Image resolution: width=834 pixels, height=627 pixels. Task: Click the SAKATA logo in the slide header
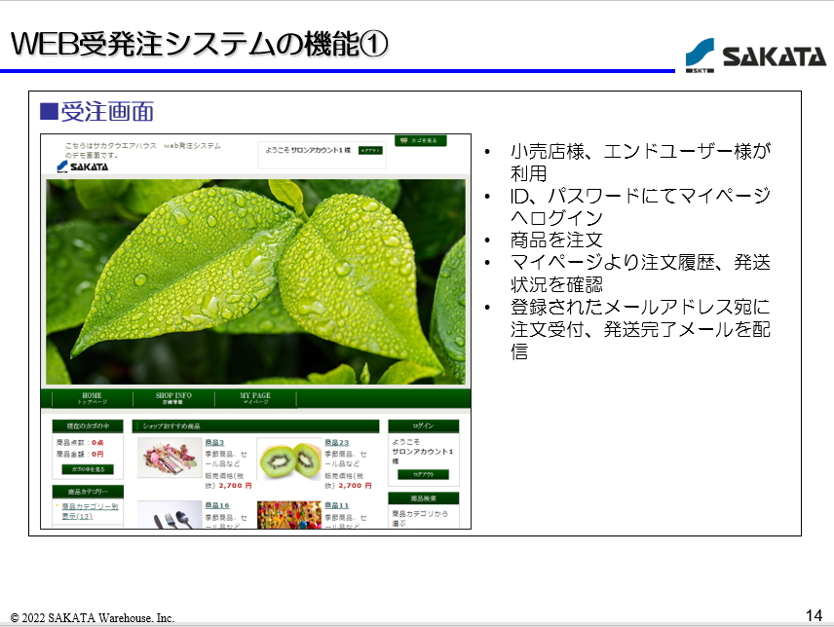754,56
